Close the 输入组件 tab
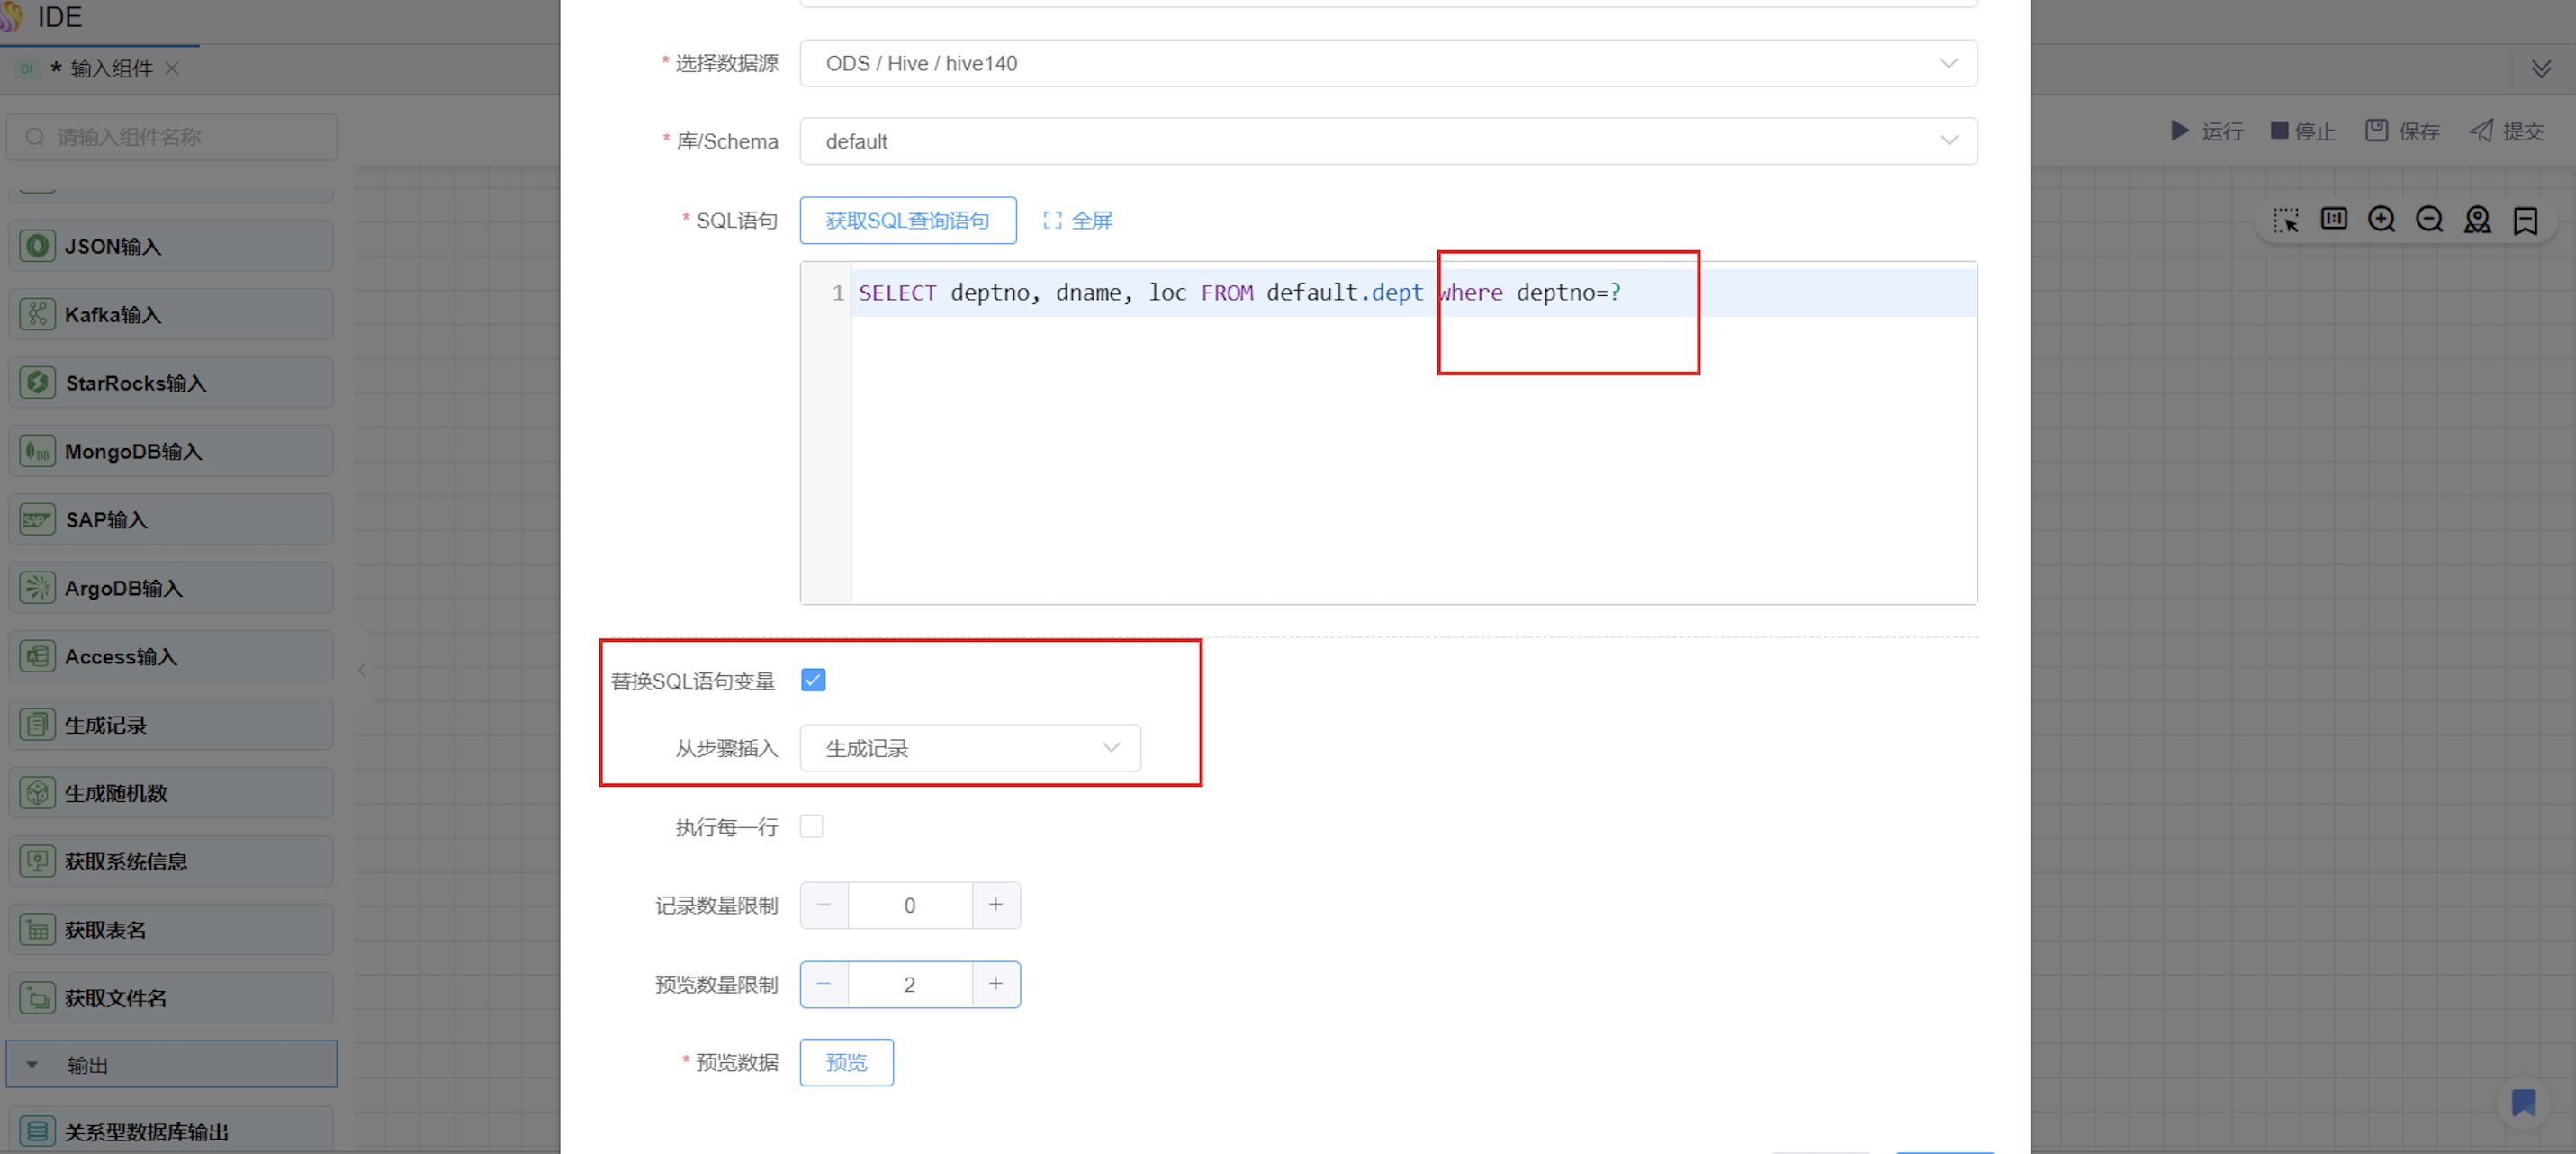Image resolution: width=2576 pixels, height=1154 pixels. click(x=172, y=69)
